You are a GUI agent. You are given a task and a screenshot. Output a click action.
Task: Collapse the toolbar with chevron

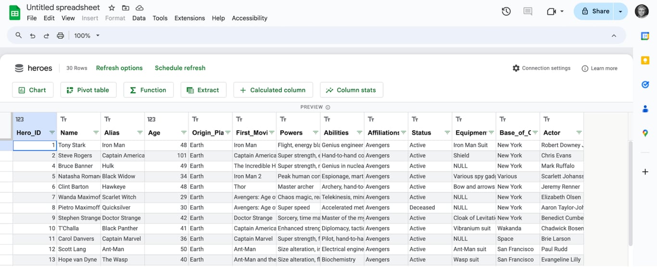coord(614,36)
